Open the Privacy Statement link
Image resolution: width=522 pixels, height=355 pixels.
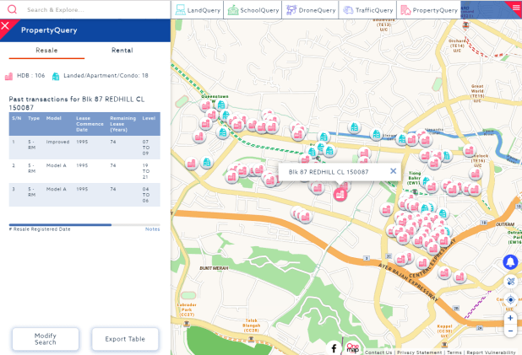pos(419,352)
